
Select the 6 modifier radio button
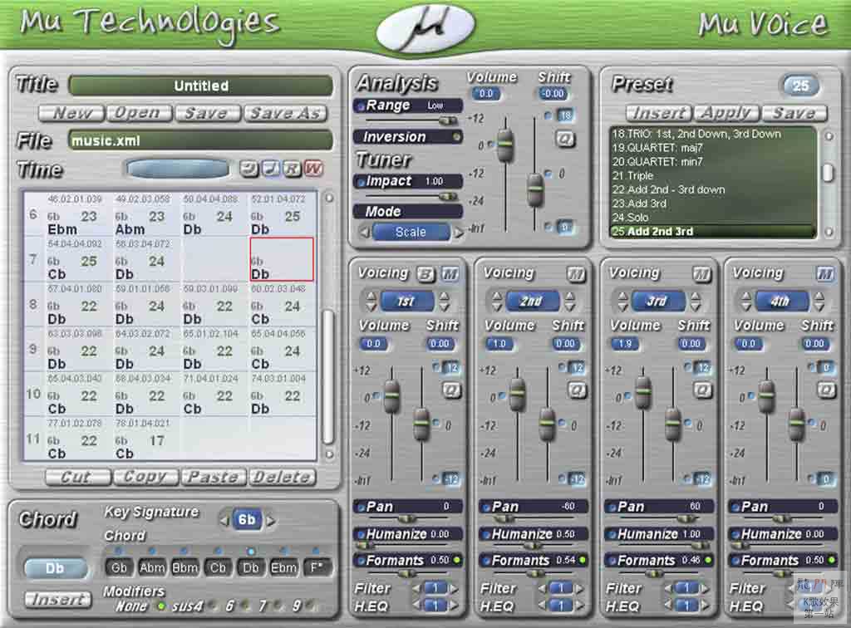(x=245, y=606)
